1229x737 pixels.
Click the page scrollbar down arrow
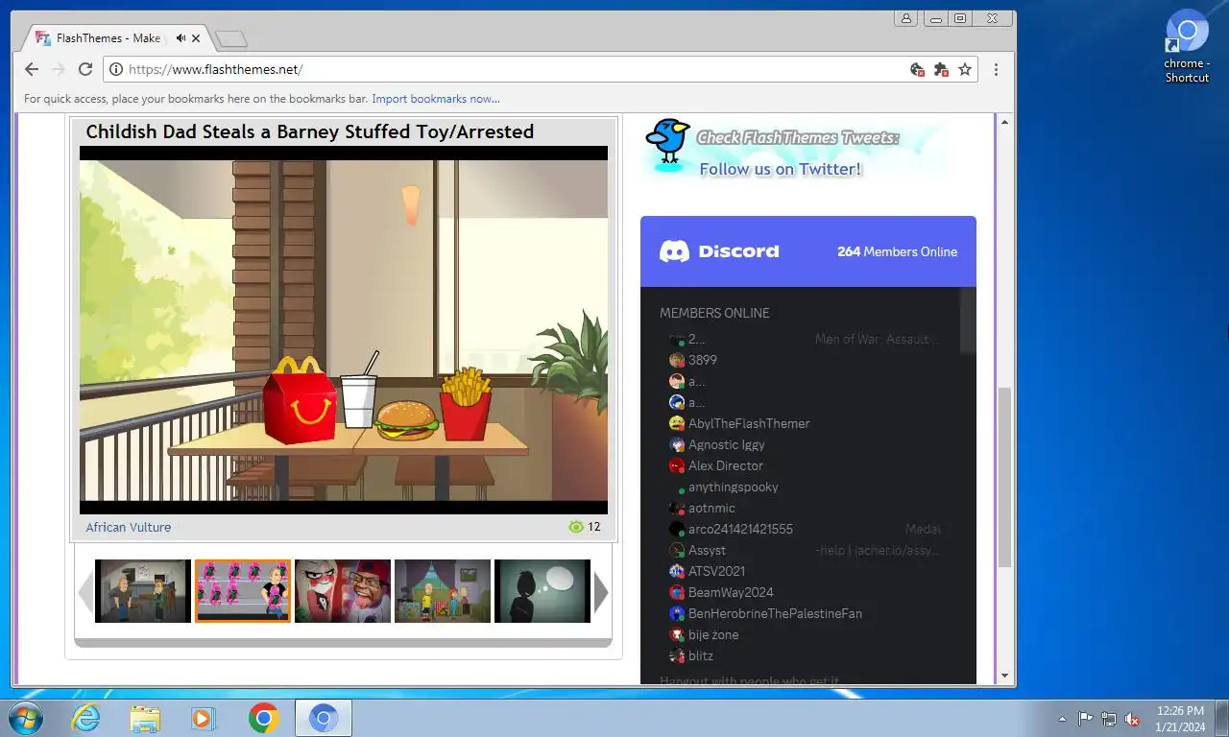click(1005, 676)
